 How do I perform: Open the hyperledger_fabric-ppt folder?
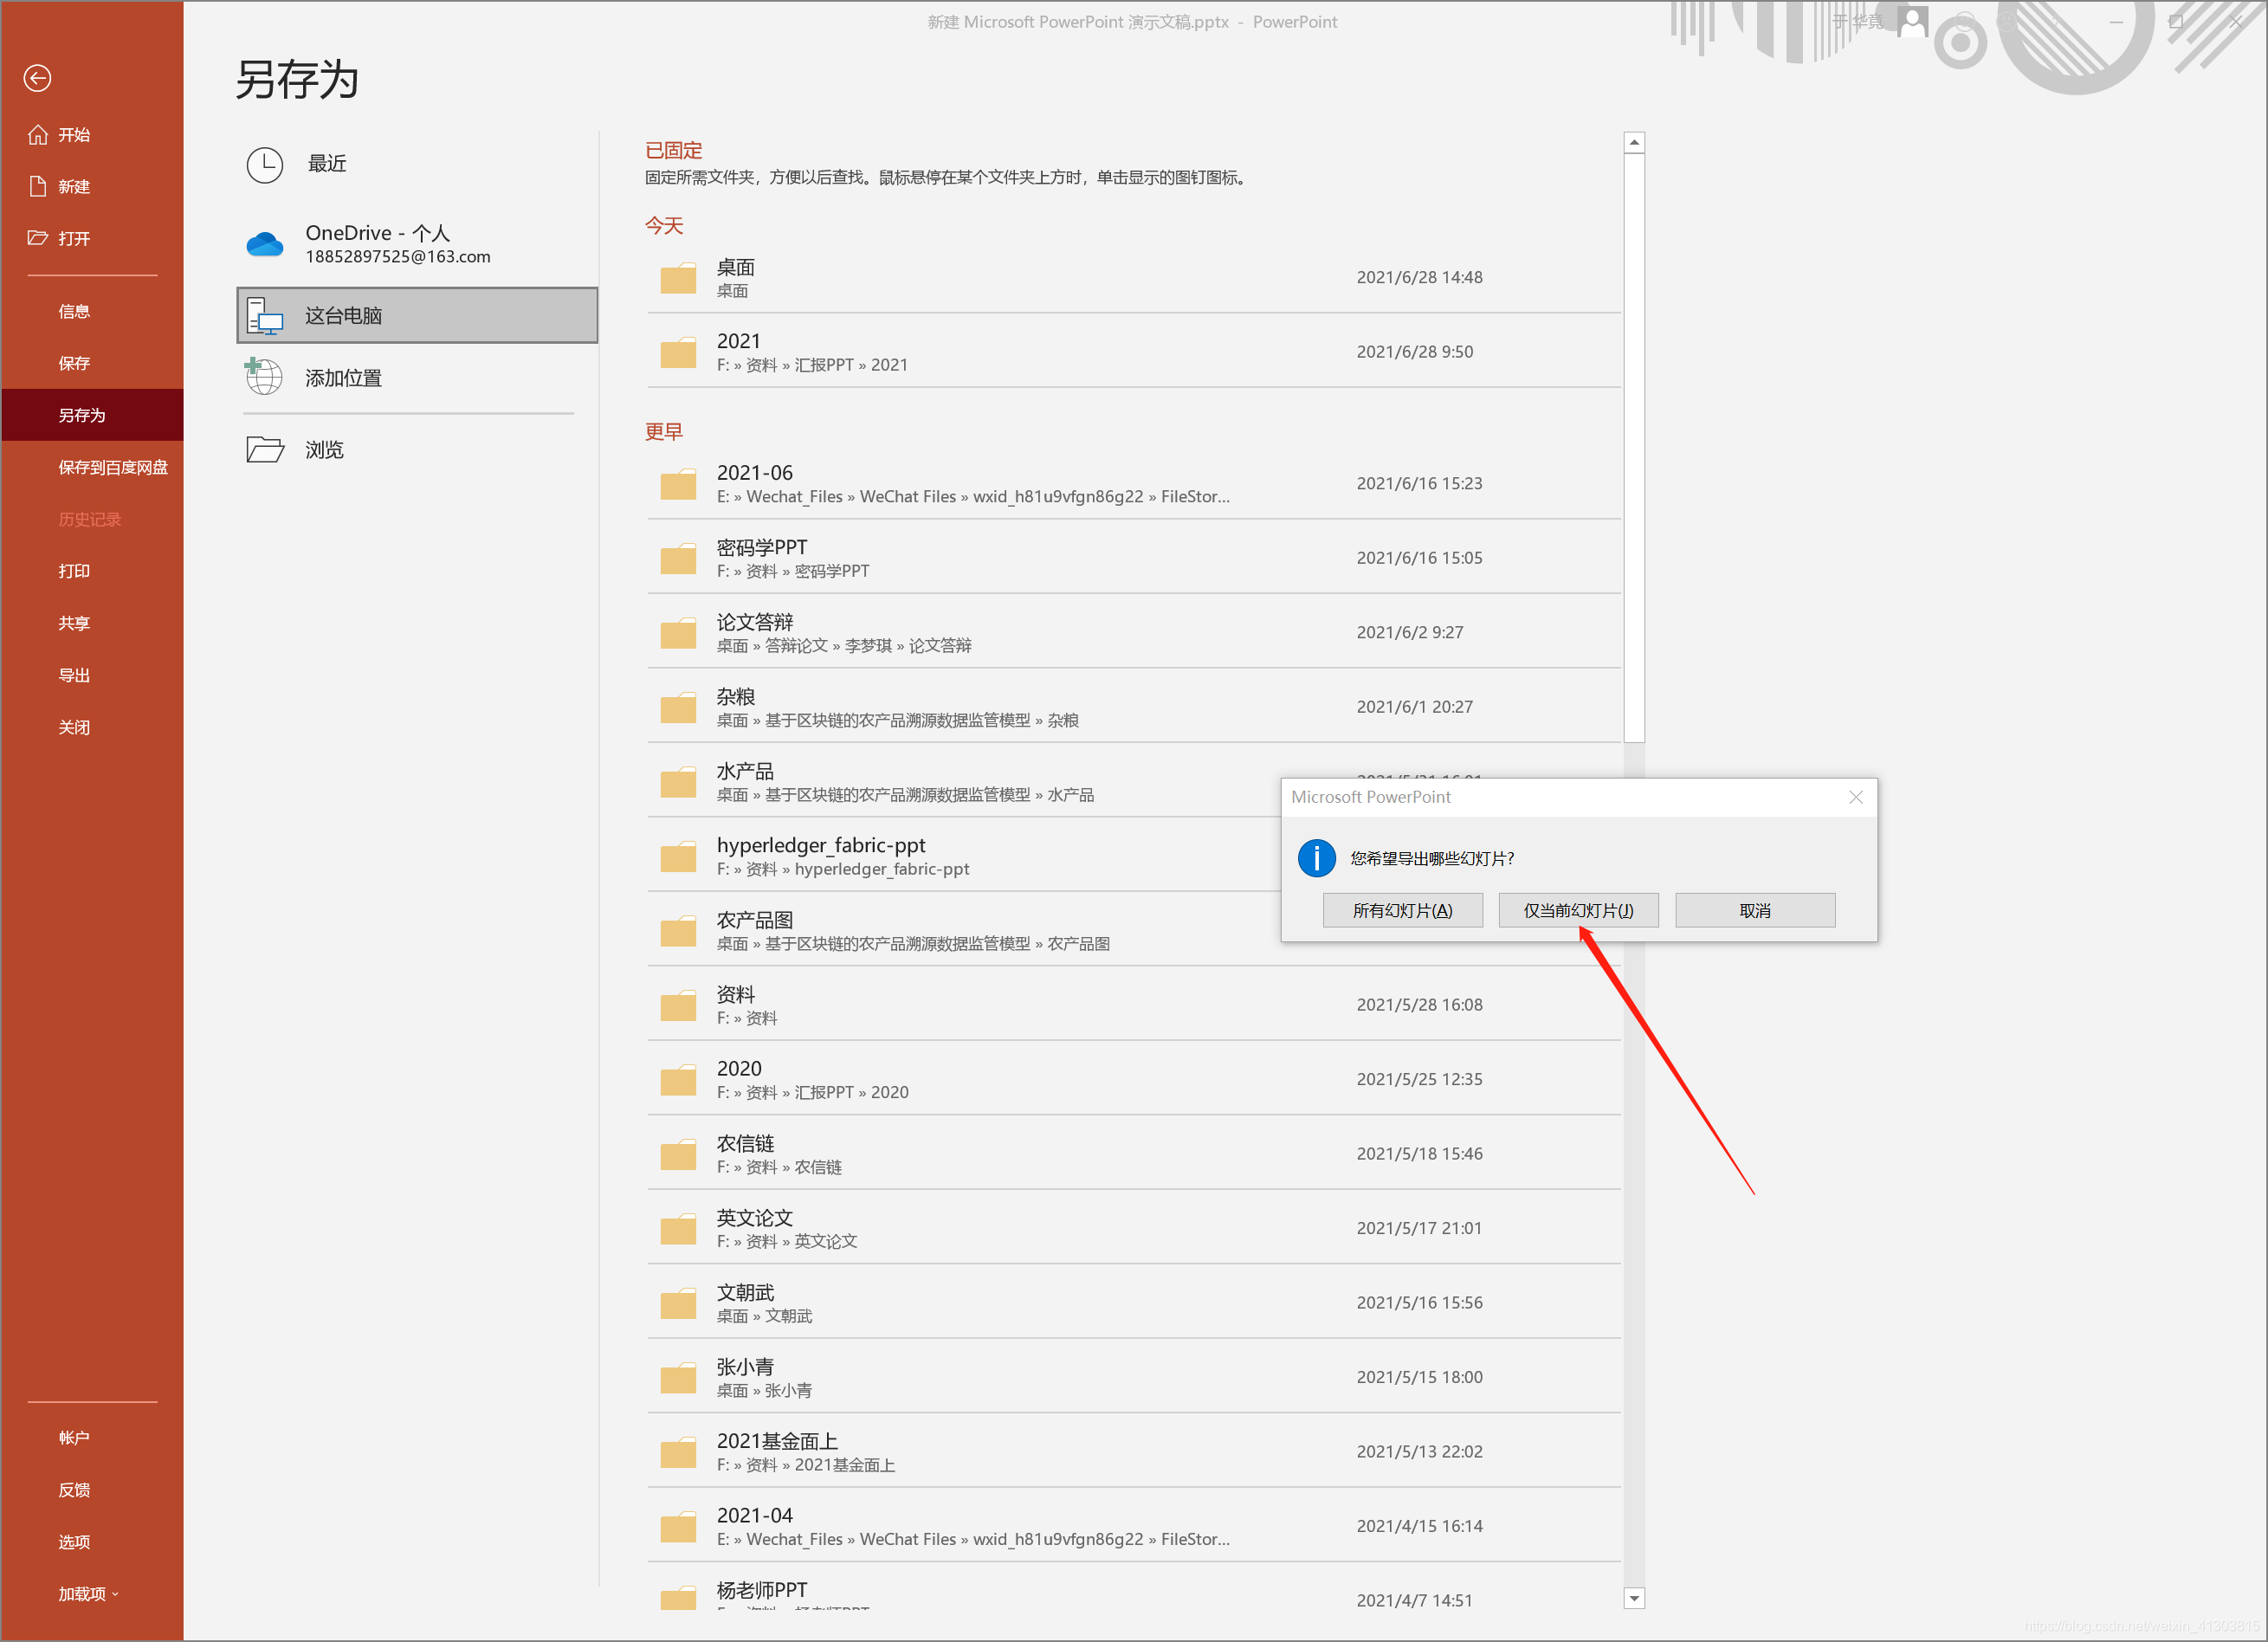click(964, 856)
